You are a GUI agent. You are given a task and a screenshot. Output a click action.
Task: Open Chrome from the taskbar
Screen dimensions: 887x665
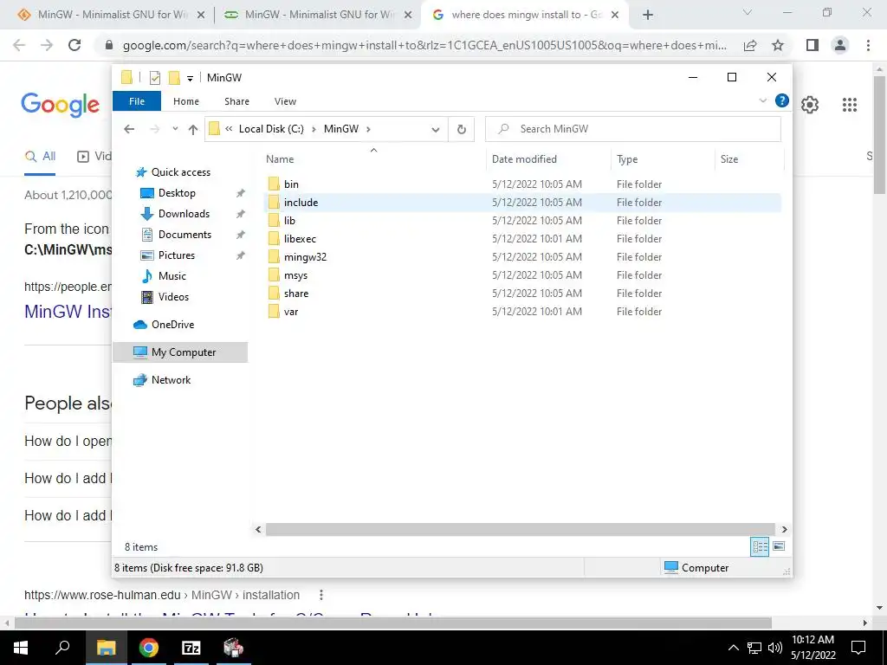[x=149, y=648]
